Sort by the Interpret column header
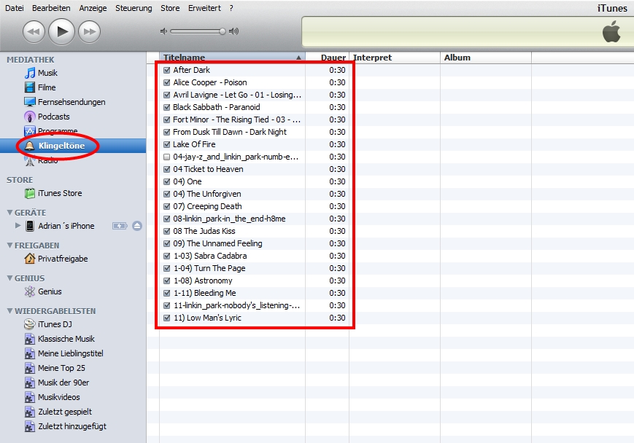The height and width of the screenshot is (443, 634). (395, 58)
